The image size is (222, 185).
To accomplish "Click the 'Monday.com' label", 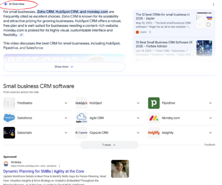I will [171, 118].
